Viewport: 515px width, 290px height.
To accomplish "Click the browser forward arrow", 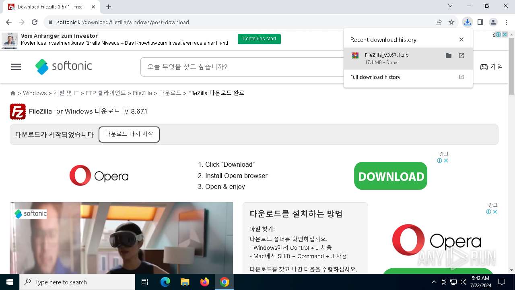I will [22, 22].
